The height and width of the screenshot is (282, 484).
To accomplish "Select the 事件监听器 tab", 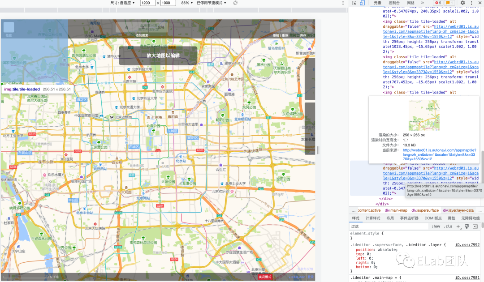I will click(409, 218).
